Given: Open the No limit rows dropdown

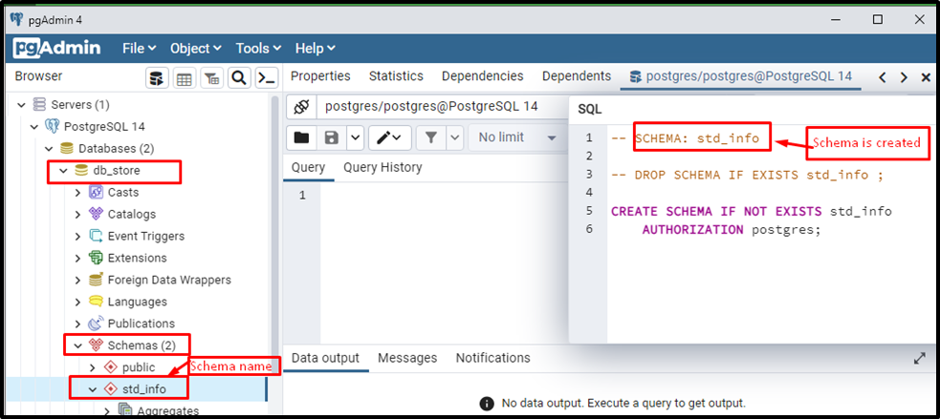Looking at the screenshot, I should click(516, 137).
